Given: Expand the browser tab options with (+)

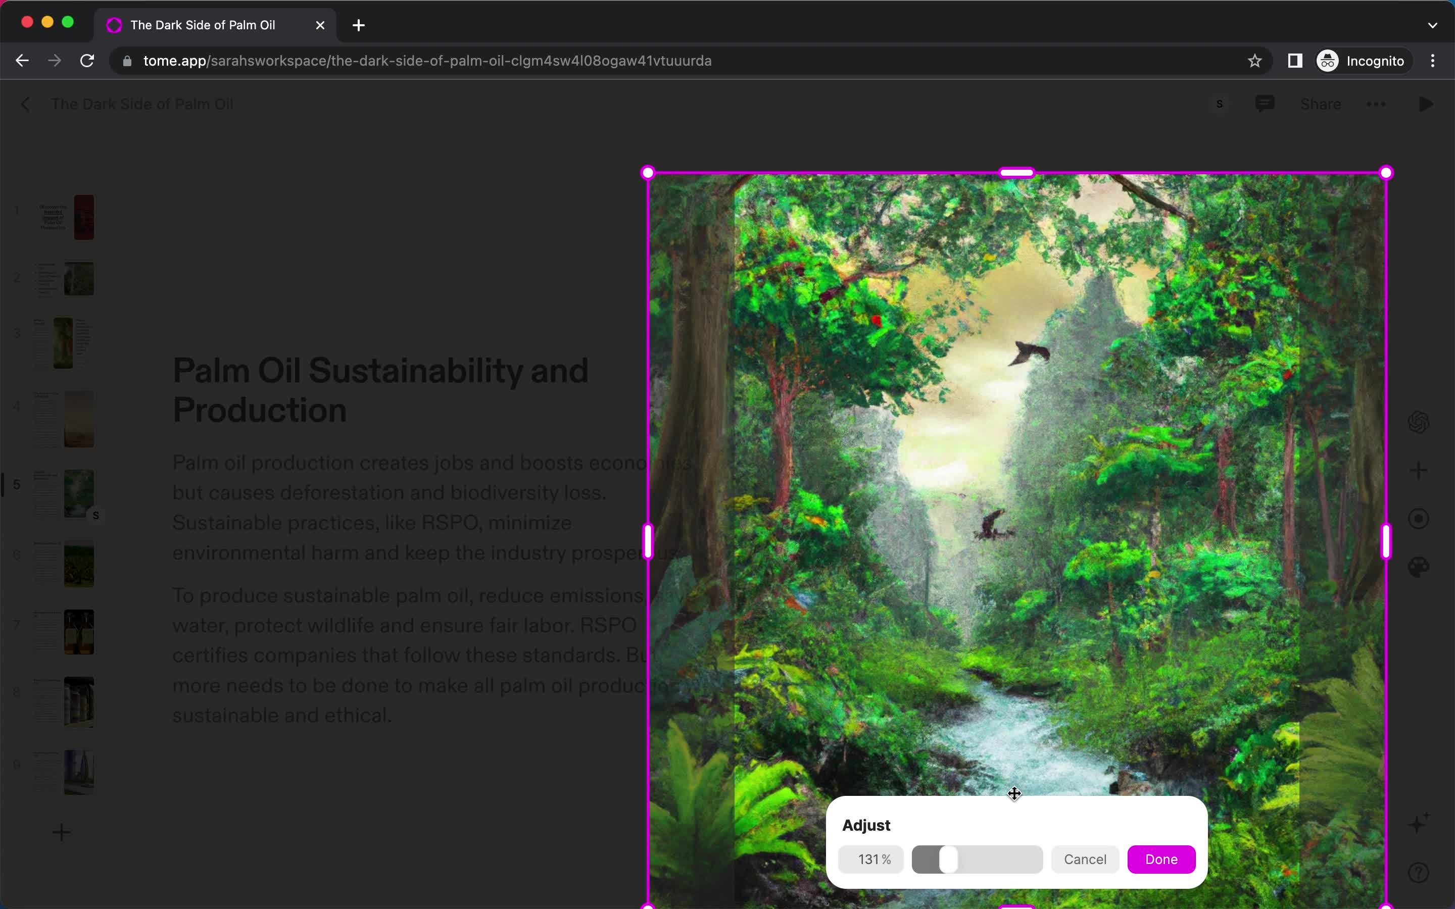Looking at the screenshot, I should coord(358,24).
